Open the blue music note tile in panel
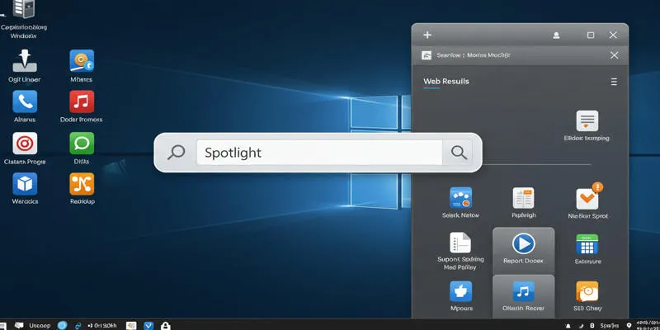 (x=524, y=296)
